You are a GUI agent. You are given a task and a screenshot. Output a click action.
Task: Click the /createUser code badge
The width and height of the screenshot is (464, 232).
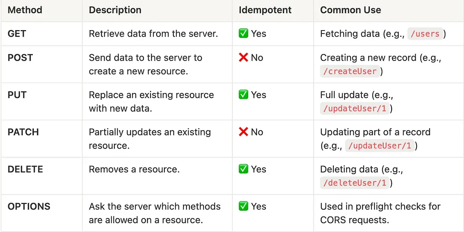[x=350, y=71]
